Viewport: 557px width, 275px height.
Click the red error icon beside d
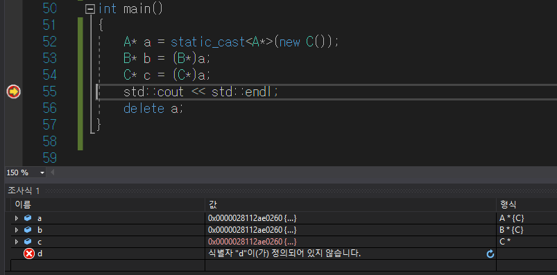[x=28, y=254]
